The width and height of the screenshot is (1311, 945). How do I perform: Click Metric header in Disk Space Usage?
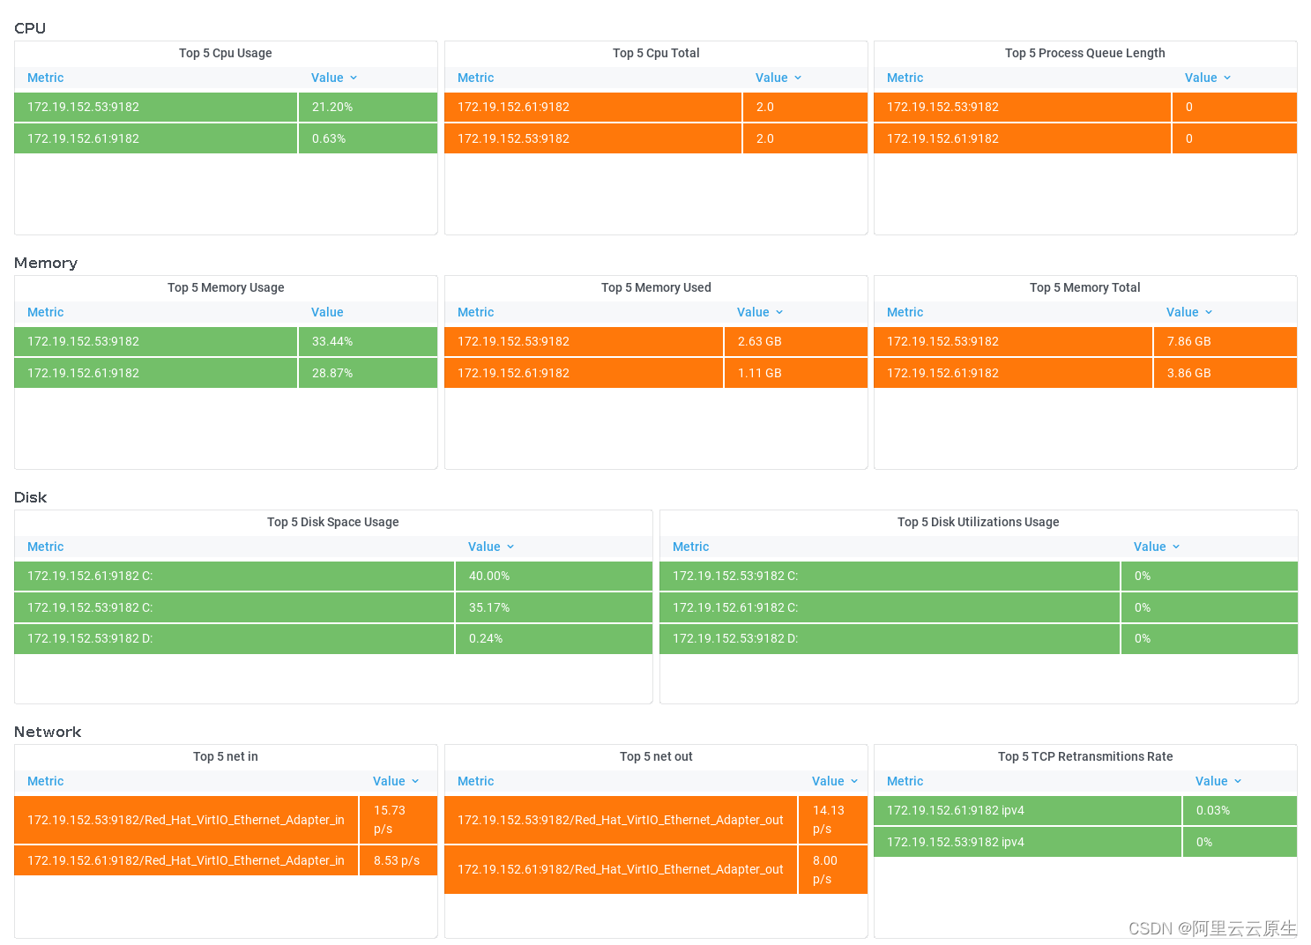[x=46, y=547]
